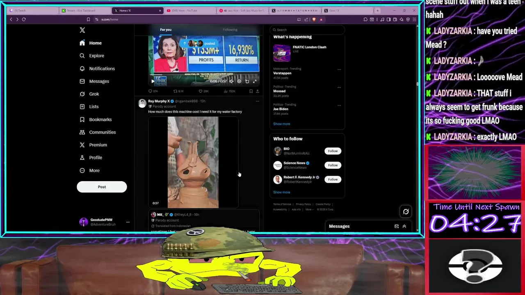Open the Explore search icon
Viewport: 525px width, 295px height.
82,56
